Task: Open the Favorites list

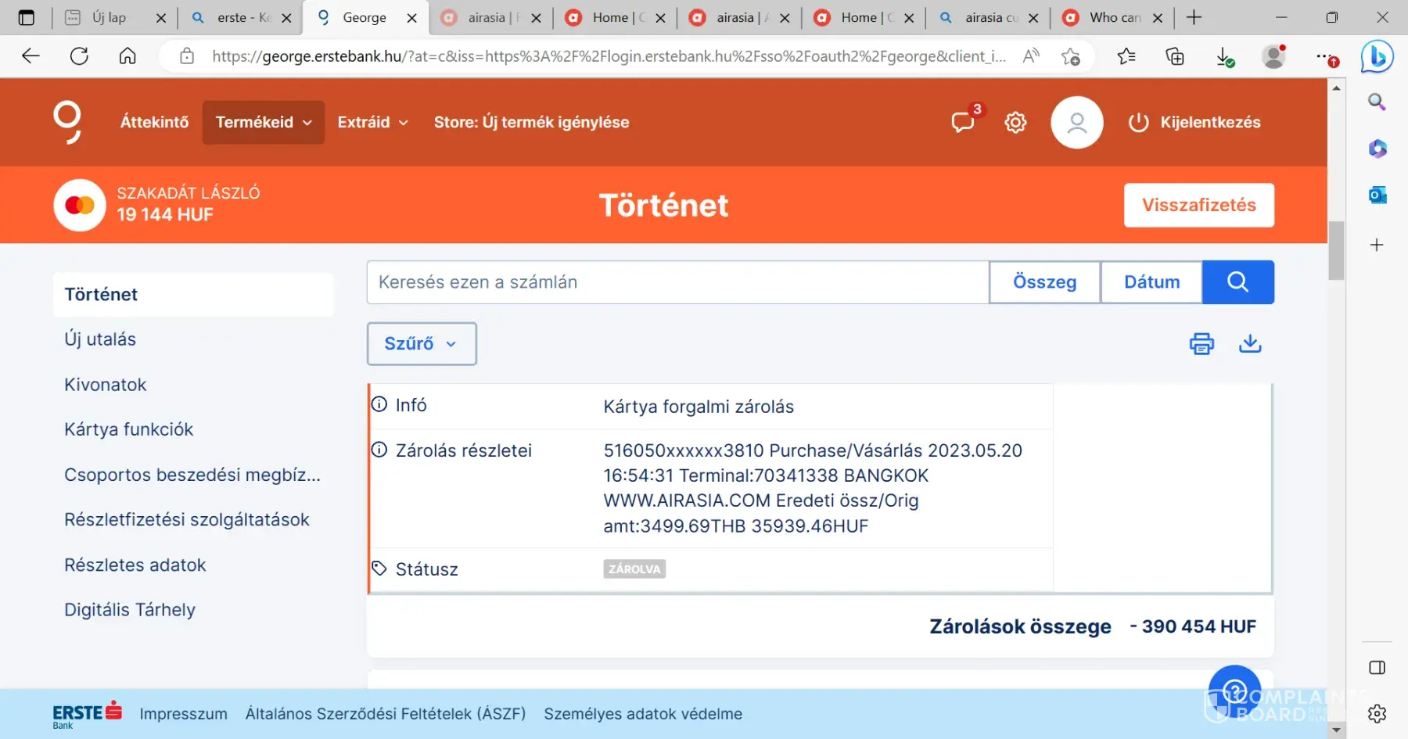Action: coord(1126,56)
